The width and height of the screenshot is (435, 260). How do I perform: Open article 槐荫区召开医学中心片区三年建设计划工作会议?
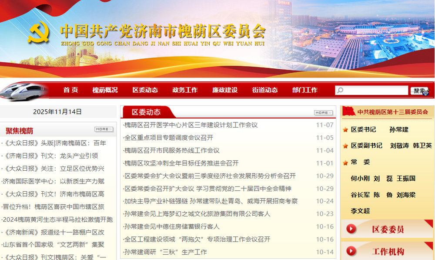191,125
